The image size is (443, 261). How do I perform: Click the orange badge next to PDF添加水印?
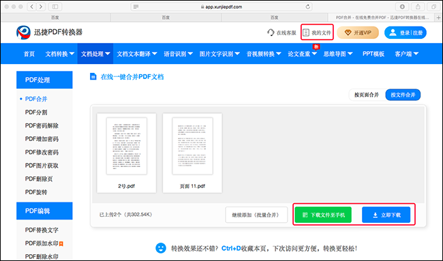[61, 243]
